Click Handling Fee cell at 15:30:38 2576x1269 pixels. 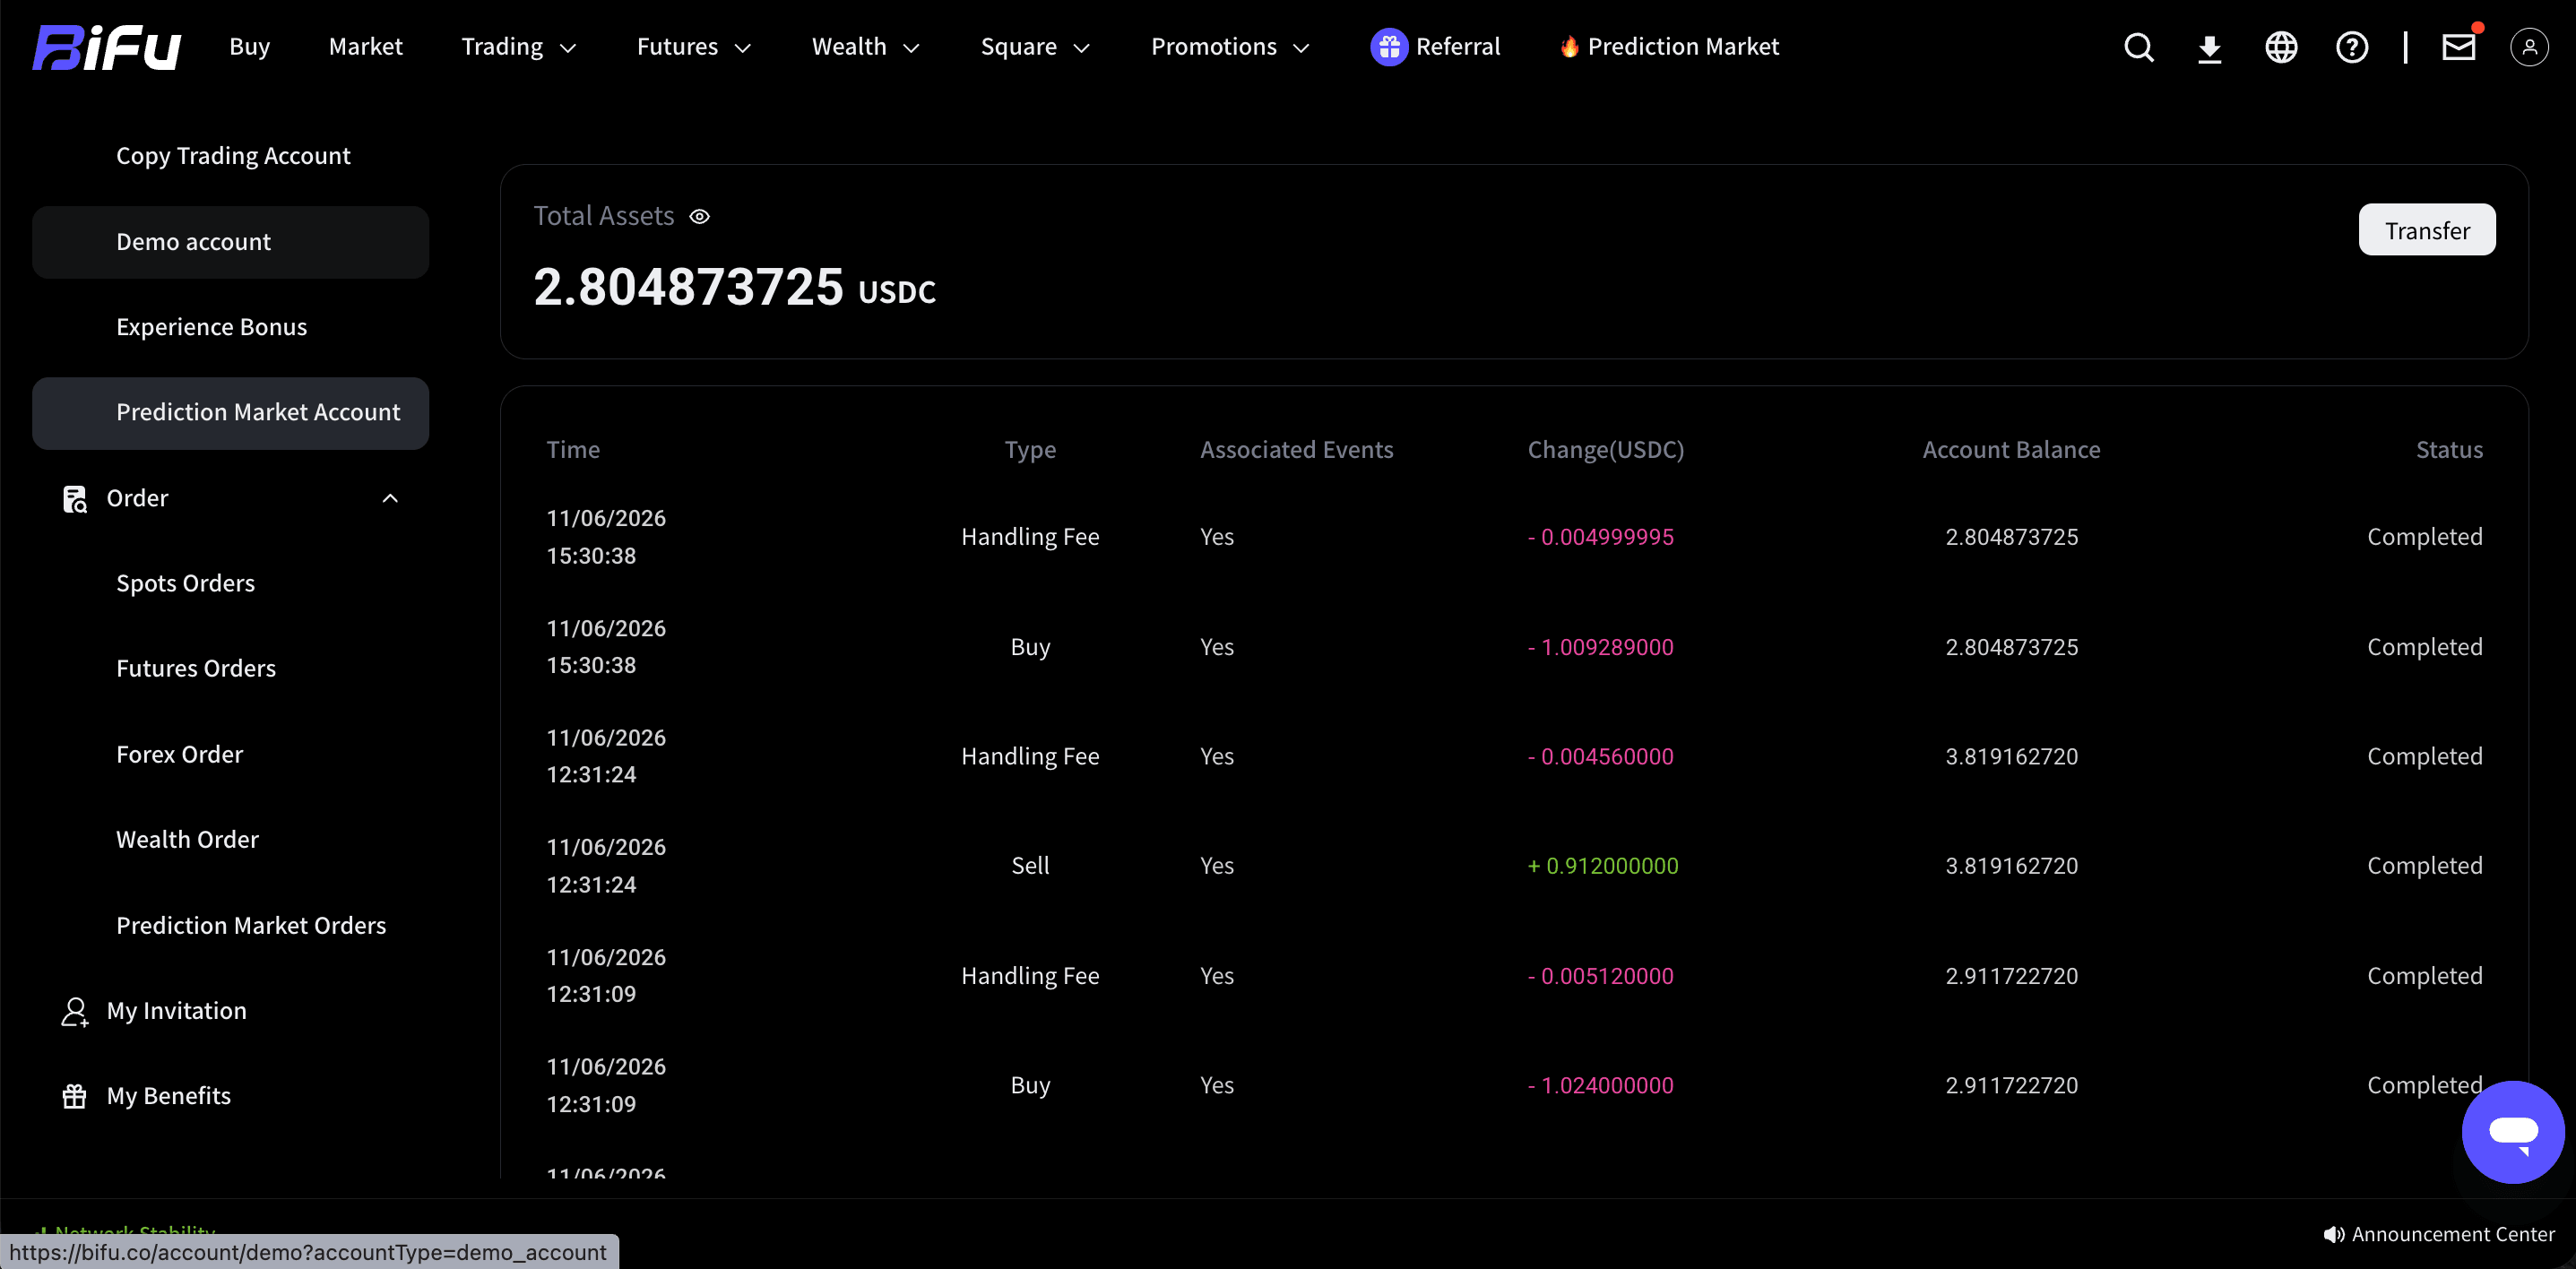click(1030, 537)
